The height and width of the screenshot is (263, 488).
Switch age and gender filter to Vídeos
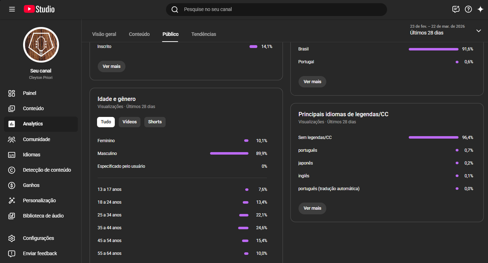129,122
